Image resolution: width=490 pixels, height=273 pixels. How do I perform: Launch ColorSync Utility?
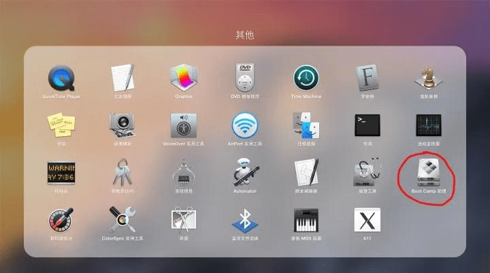pos(122,219)
